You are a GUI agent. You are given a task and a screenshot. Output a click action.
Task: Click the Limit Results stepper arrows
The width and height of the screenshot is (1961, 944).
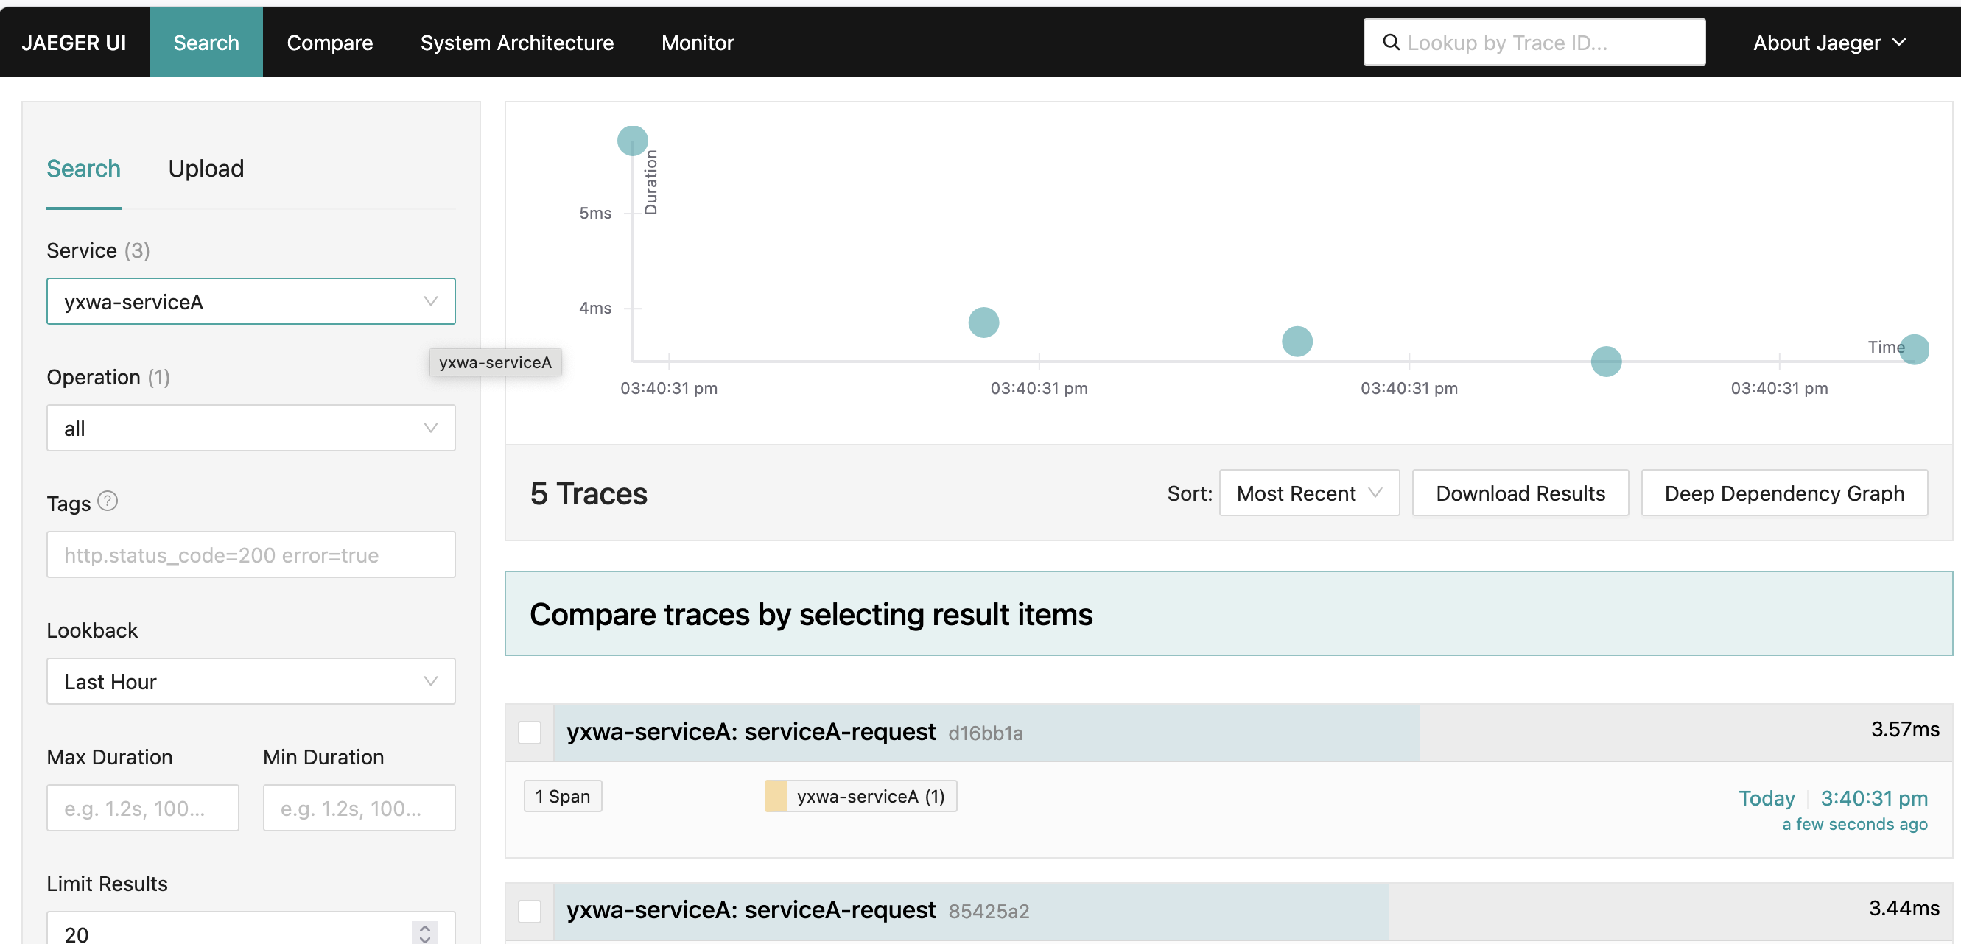click(425, 933)
